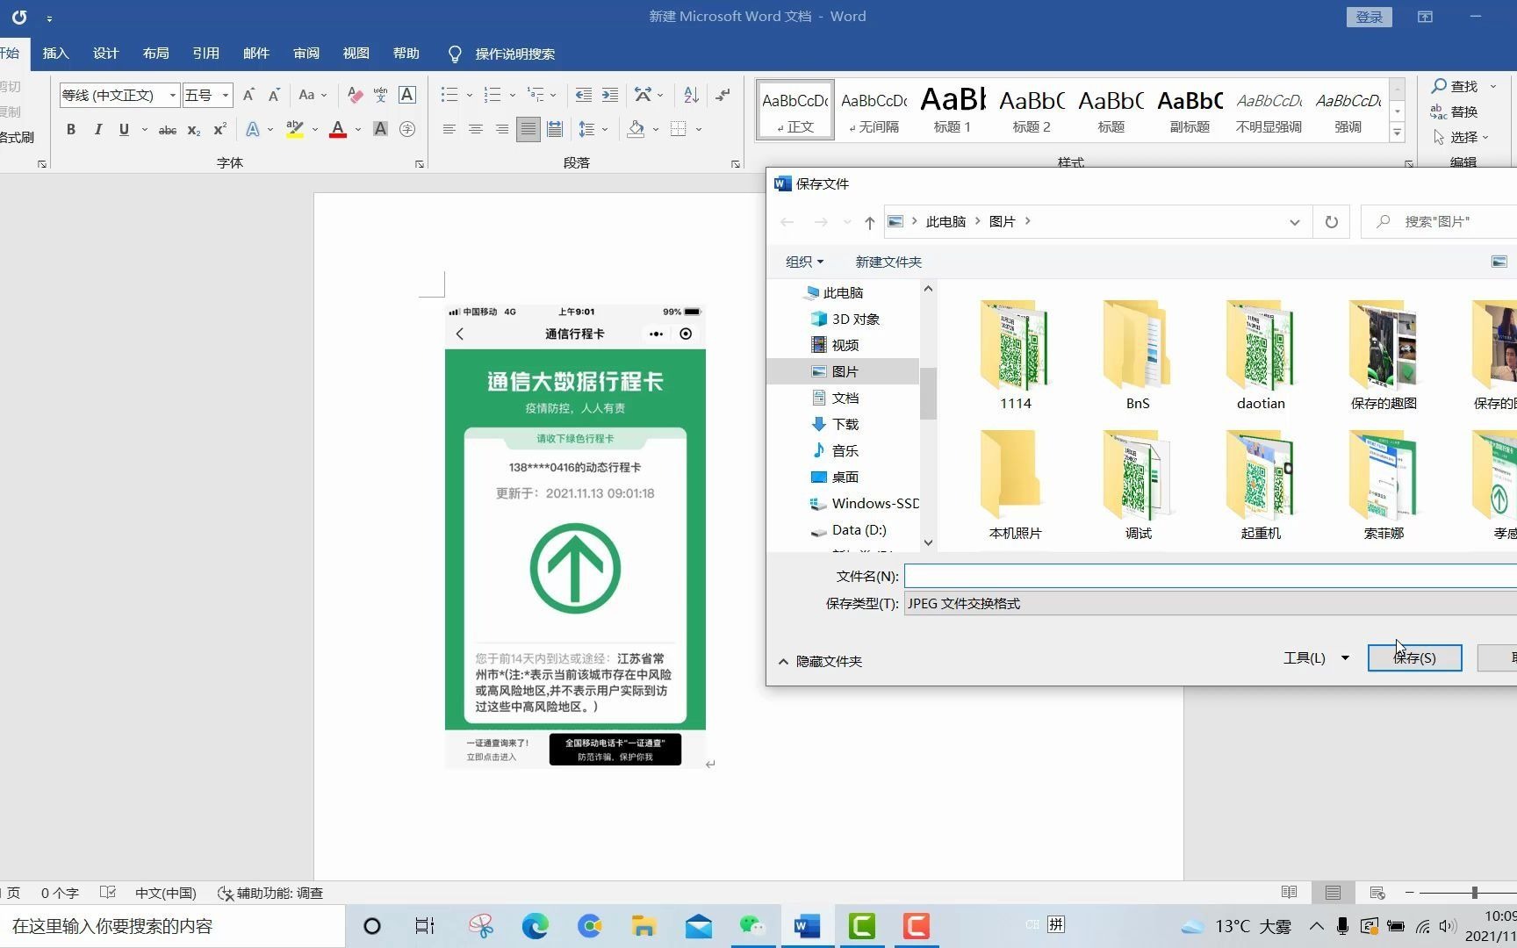Screen dimensions: 1517x948
Task: Click the 保存(S) button
Action: click(1414, 657)
